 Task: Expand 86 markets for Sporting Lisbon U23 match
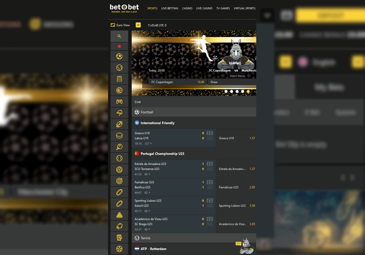tap(147, 211)
